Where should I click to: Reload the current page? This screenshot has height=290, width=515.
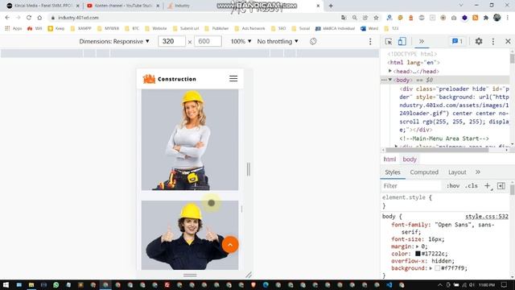pyautogui.click(x=29, y=18)
